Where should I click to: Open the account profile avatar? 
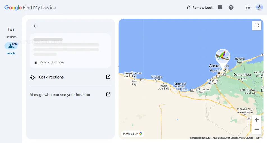(x=259, y=7)
